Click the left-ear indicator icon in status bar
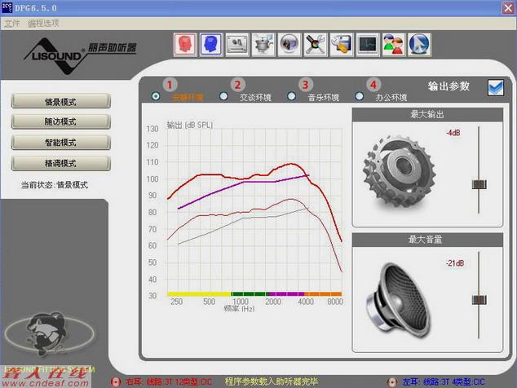The width and height of the screenshot is (517, 388). pyautogui.click(x=392, y=382)
